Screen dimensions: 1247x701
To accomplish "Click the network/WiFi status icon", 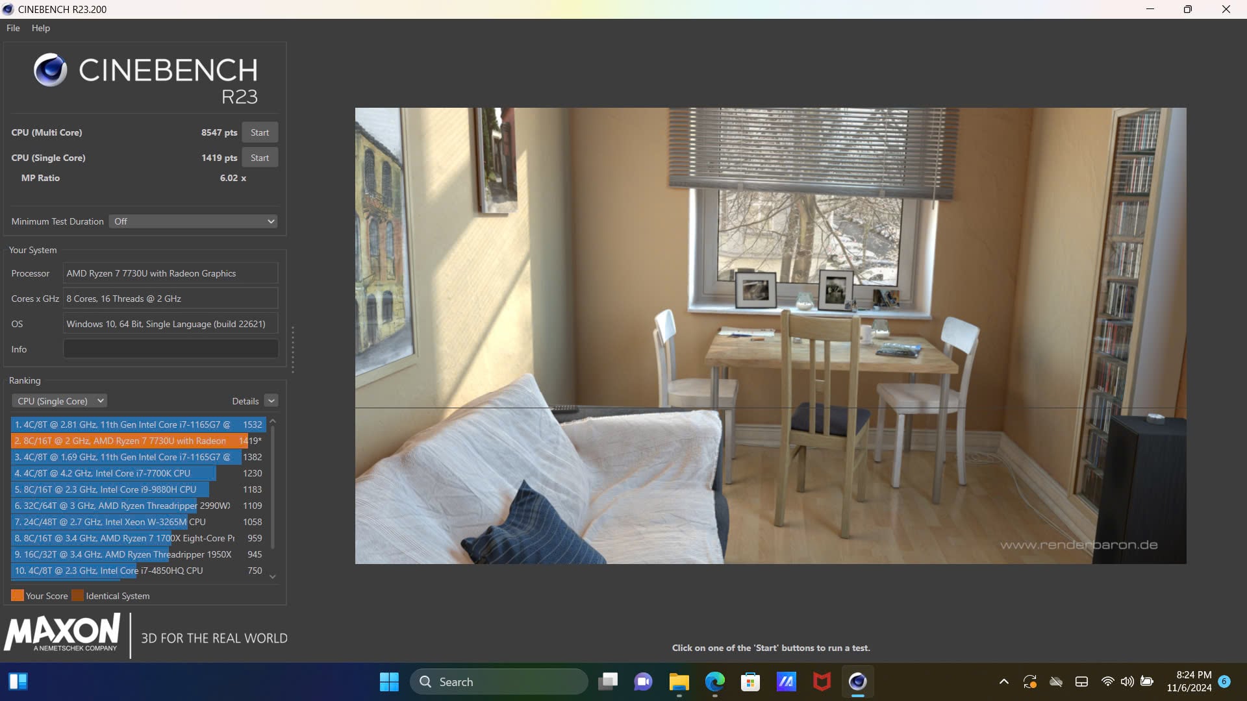I will [1105, 682].
